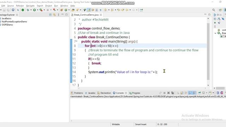Open the Back navigation history dropdown

130,10
